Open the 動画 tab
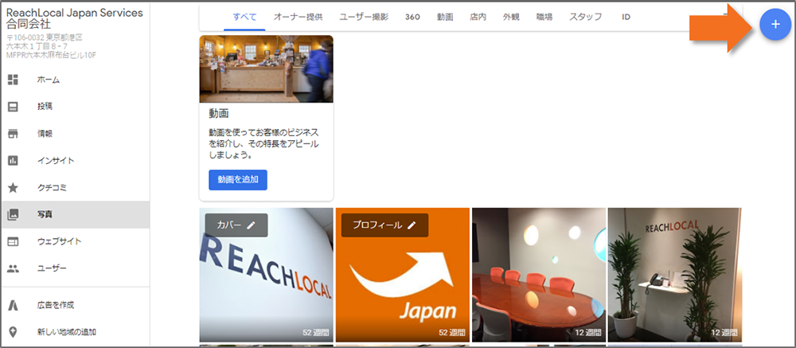Image resolution: width=796 pixels, height=348 pixels. [445, 17]
